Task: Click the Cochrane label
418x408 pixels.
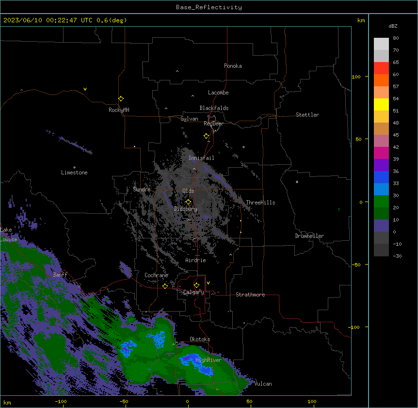Action: point(156,275)
